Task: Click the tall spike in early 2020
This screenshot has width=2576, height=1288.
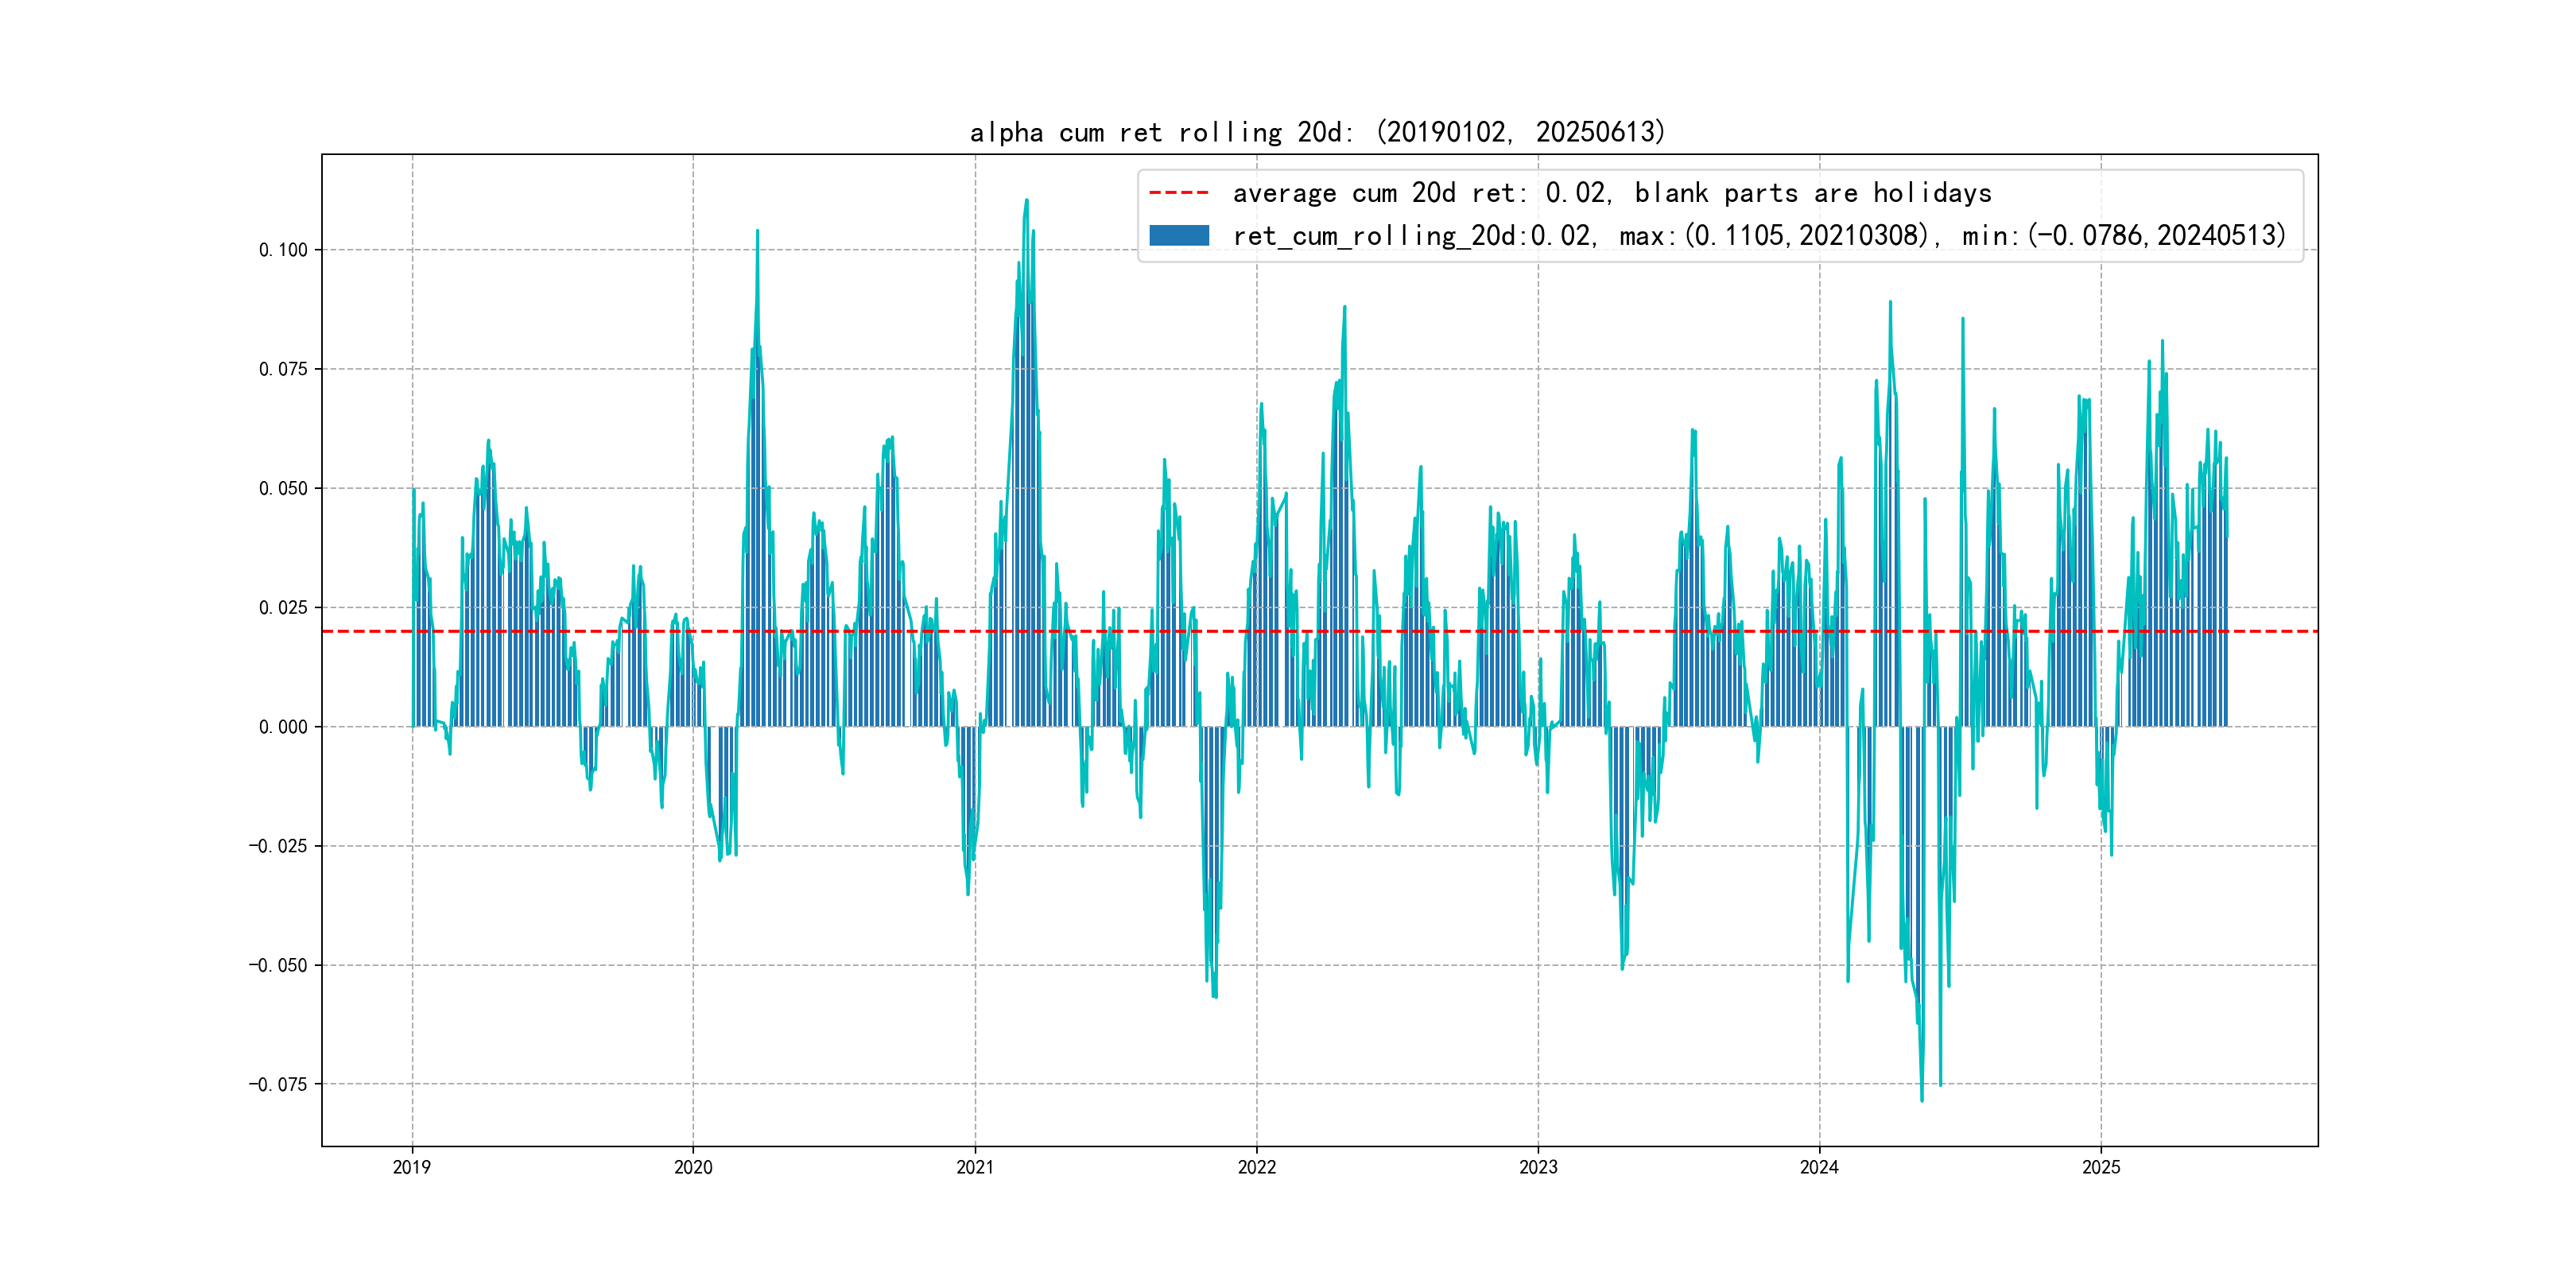Action: tap(757, 234)
